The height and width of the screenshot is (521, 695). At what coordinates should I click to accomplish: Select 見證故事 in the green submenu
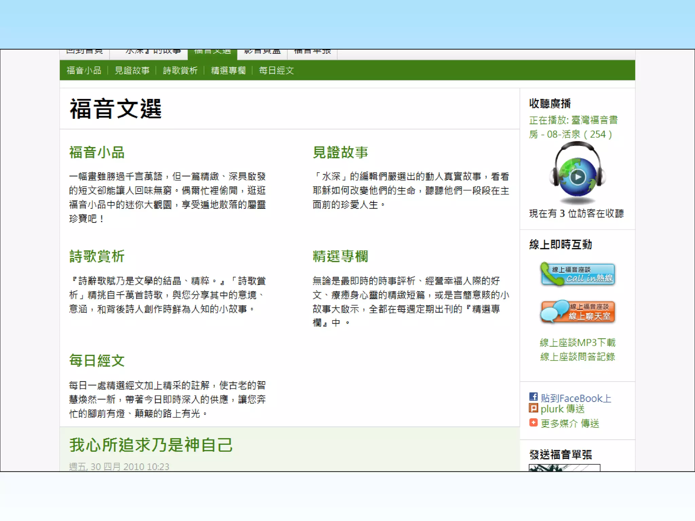click(x=132, y=71)
